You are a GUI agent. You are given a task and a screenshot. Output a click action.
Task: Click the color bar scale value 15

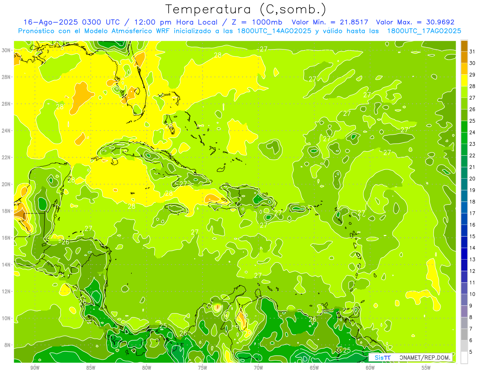[x=473, y=236]
